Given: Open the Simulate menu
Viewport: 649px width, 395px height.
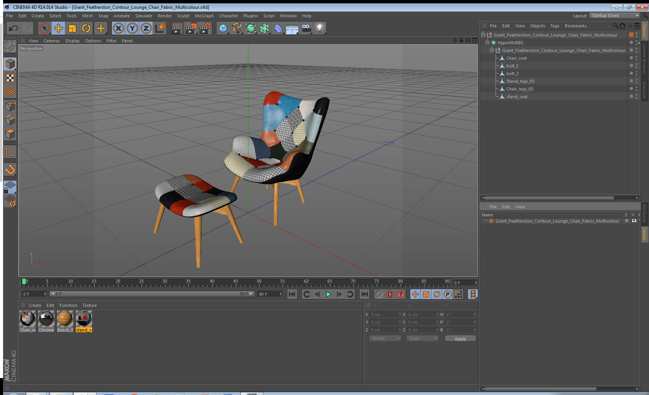Looking at the screenshot, I should 144,16.
